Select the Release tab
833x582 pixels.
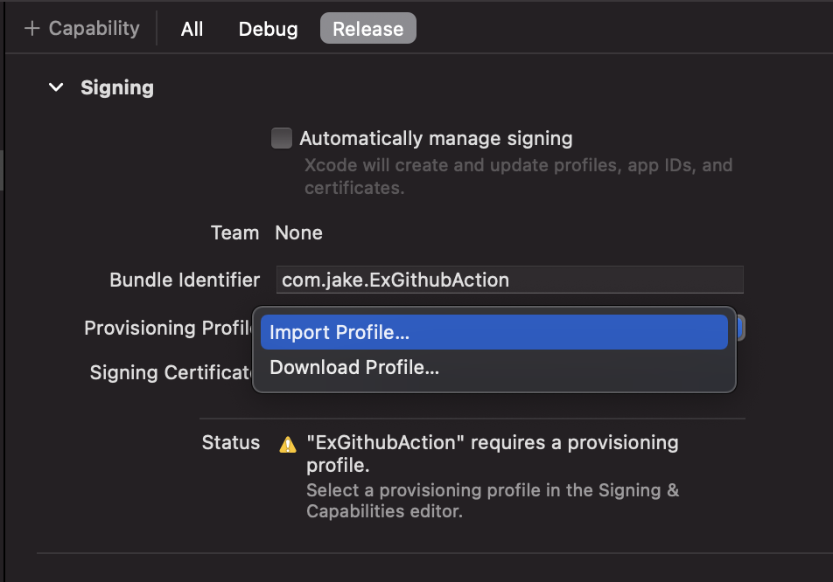point(368,29)
